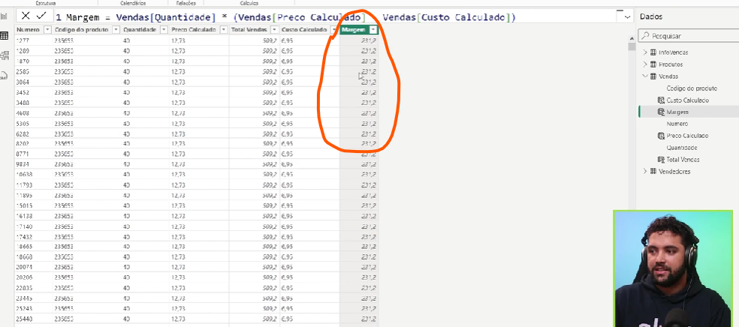
Task: Click the Dados pane title
Action: tap(651, 16)
